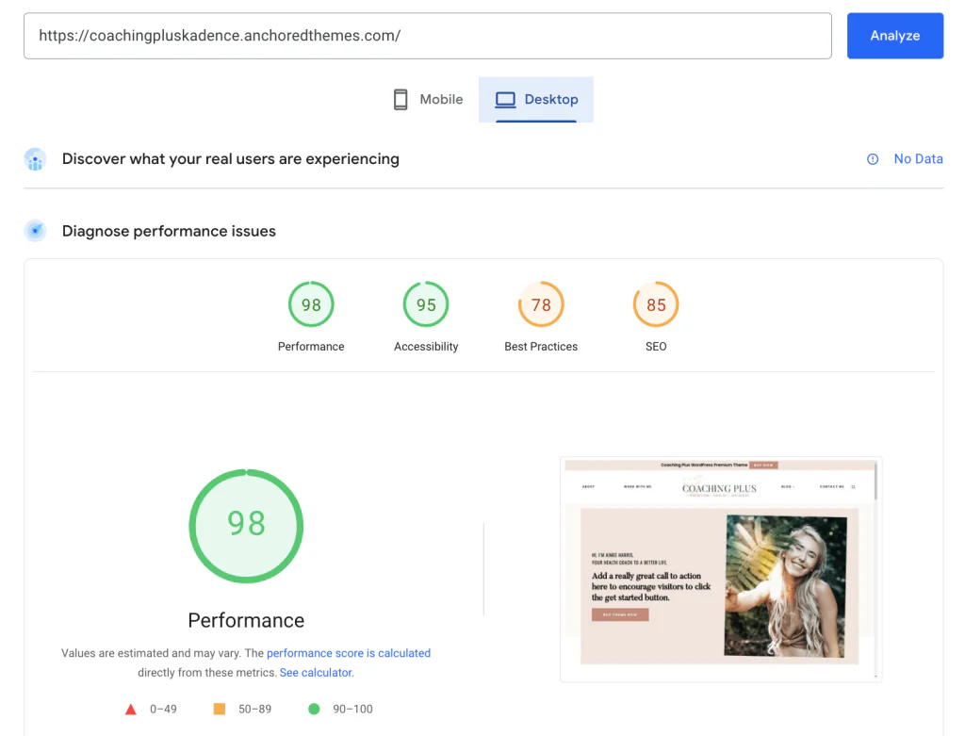
Task: Click the diagnose performance issues icon
Action: [x=35, y=231]
